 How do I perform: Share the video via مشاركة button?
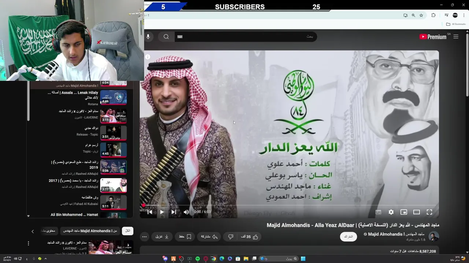coord(209,237)
